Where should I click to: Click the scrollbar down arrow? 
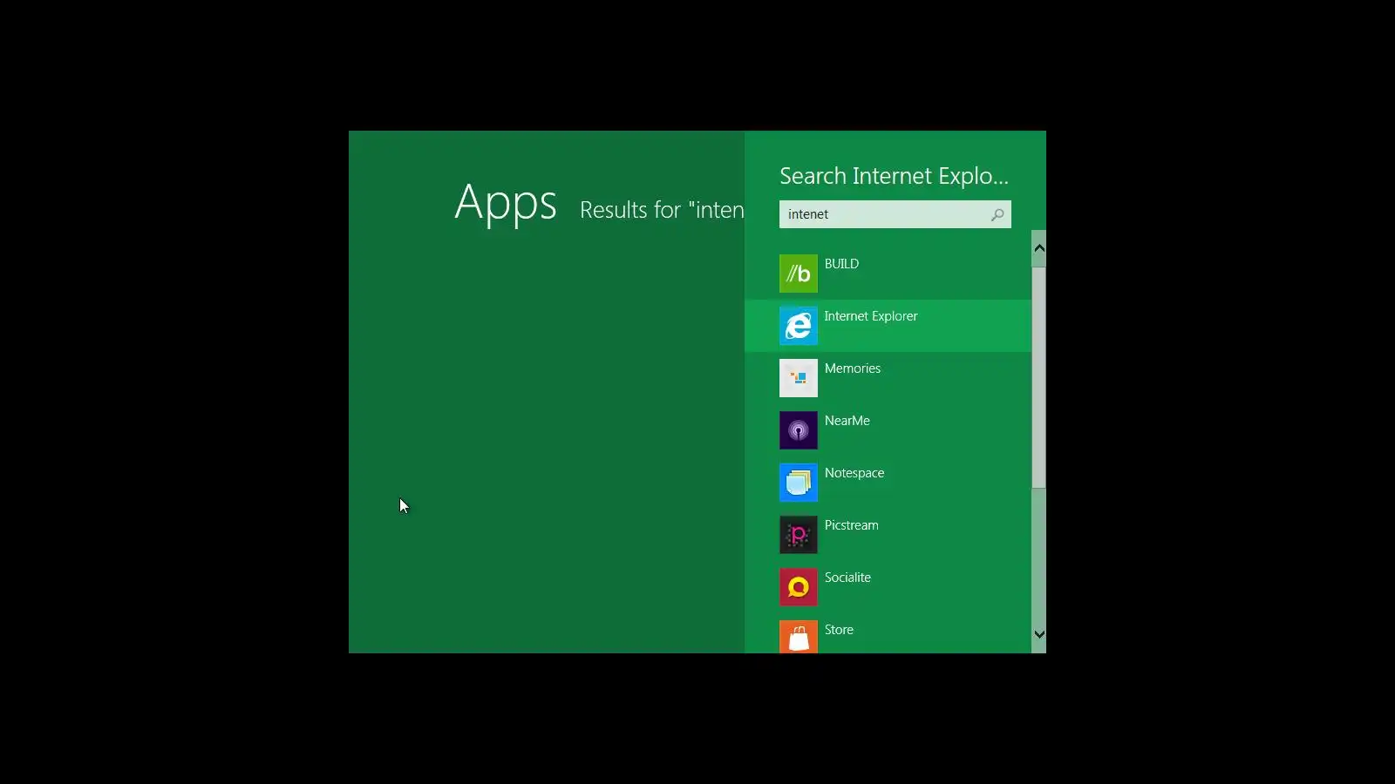pos(1038,634)
